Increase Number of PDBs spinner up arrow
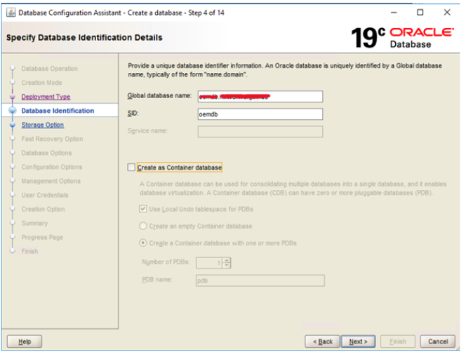This screenshot has height=352, width=466. 227,260
